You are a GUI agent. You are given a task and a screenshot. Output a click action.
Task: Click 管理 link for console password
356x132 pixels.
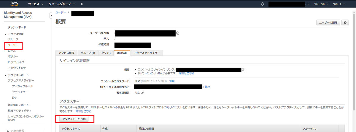[172, 81]
